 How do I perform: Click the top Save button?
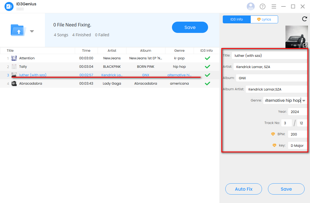(190, 27)
